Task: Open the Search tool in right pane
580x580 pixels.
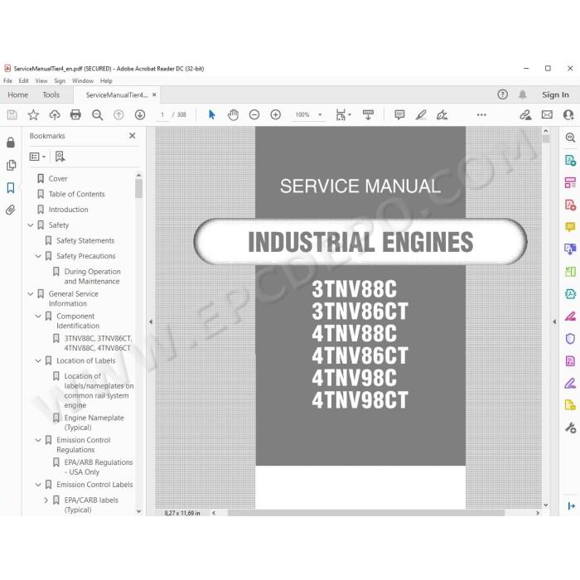Action: 570,138
